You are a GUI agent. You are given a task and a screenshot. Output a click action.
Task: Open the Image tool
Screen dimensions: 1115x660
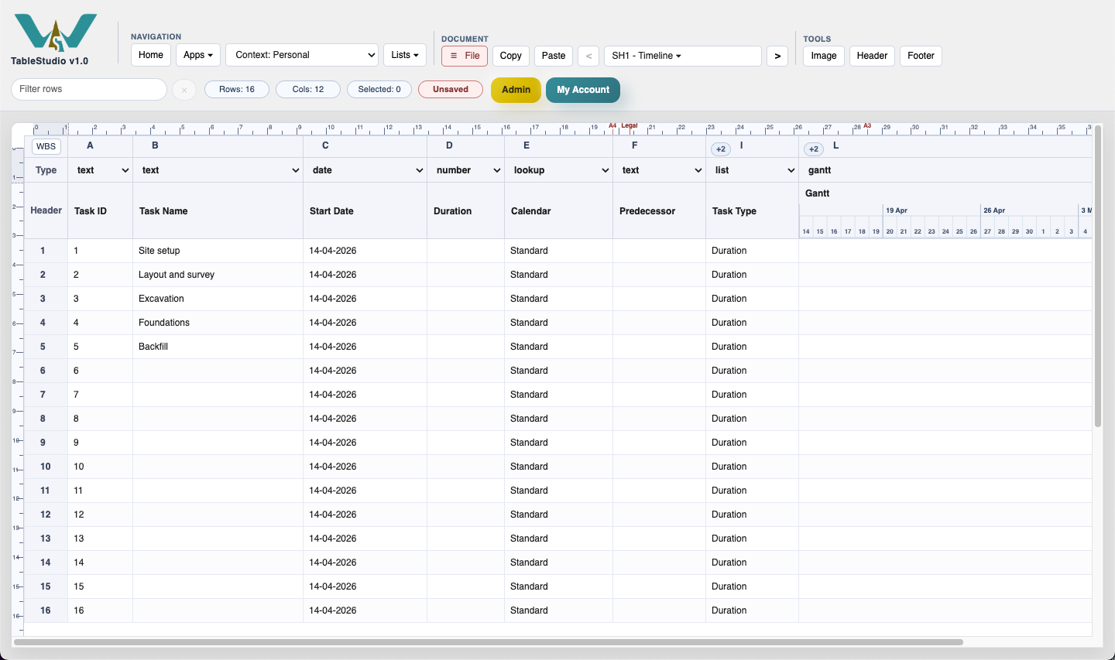click(824, 56)
